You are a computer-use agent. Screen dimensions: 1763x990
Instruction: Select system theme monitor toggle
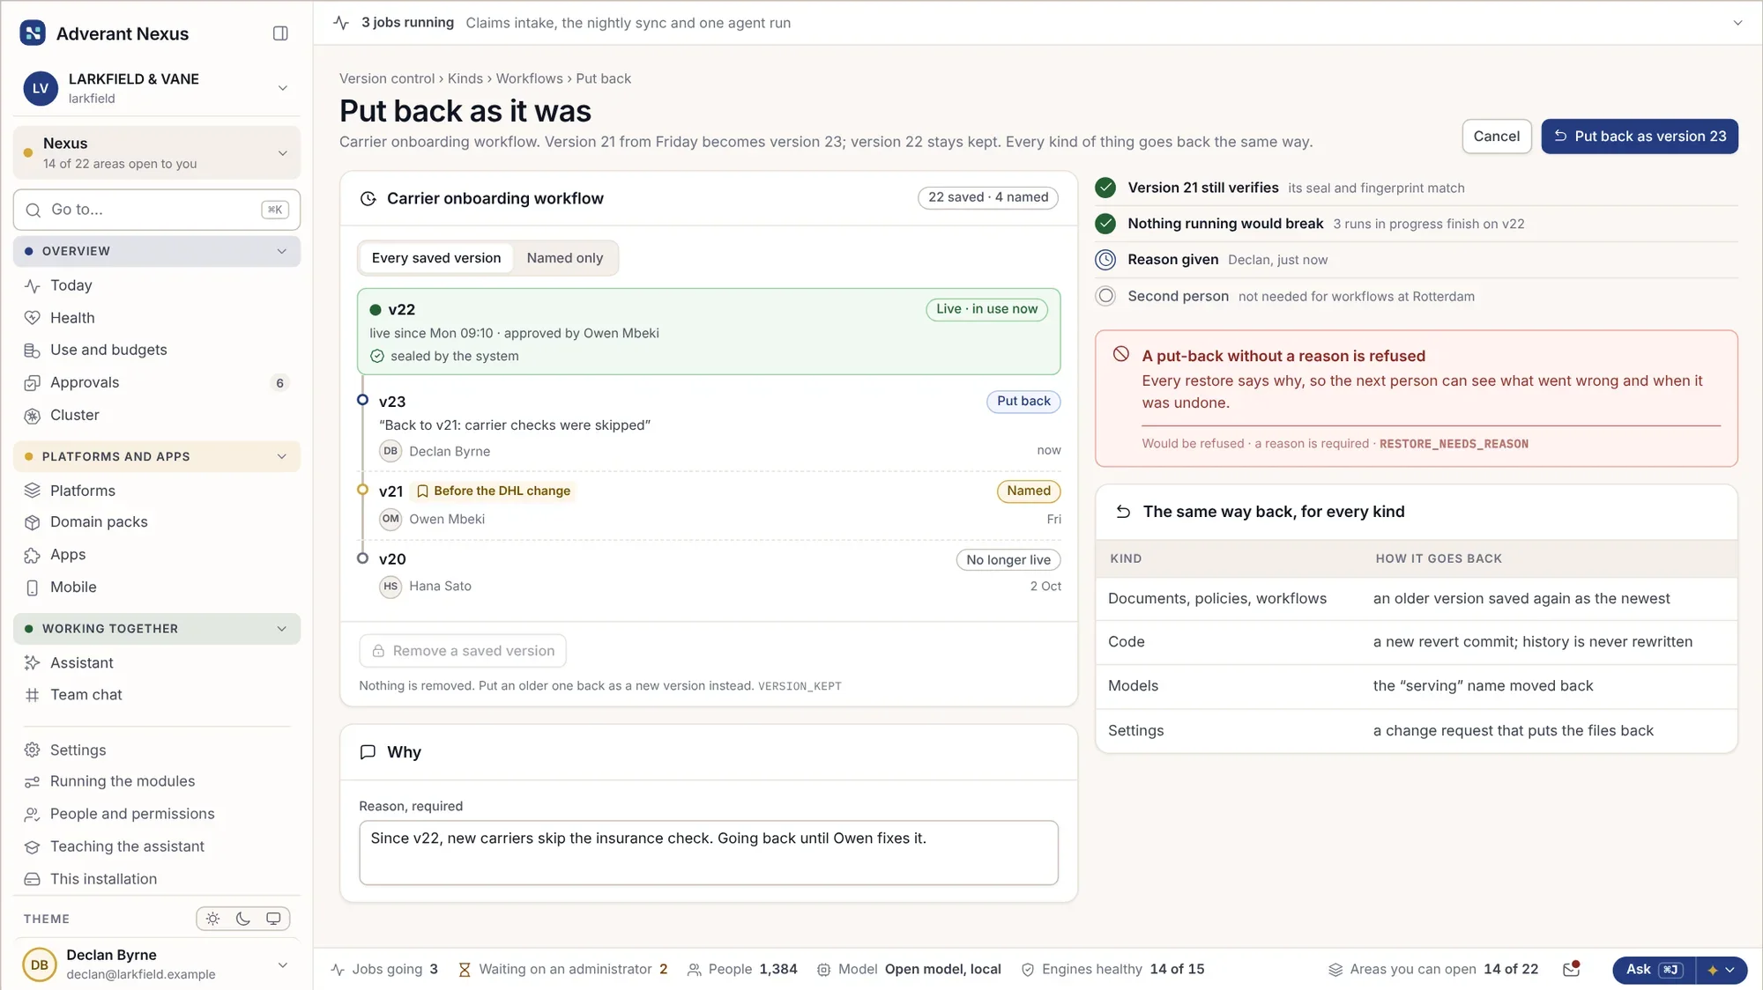273,919
